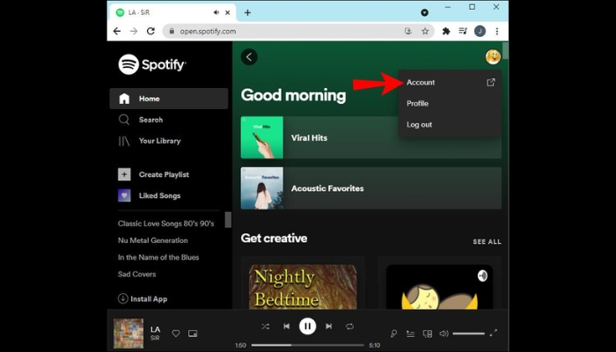Toggle repeat mode in the player
Screen dimensions: 616x352
[349, 326]
